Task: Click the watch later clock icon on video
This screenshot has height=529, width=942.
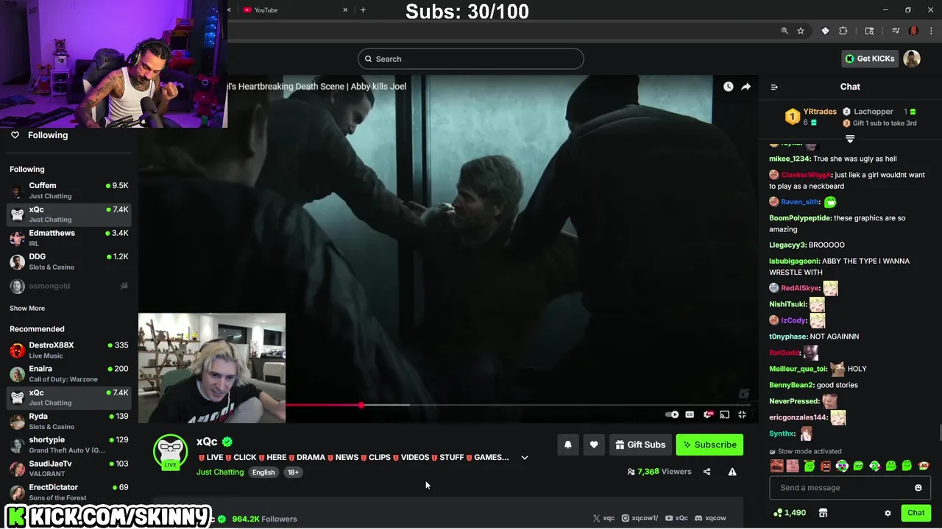Action: click(x=728, y=87)
